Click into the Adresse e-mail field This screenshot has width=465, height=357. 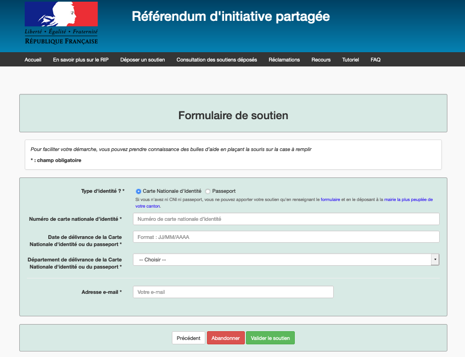[233, 292]
